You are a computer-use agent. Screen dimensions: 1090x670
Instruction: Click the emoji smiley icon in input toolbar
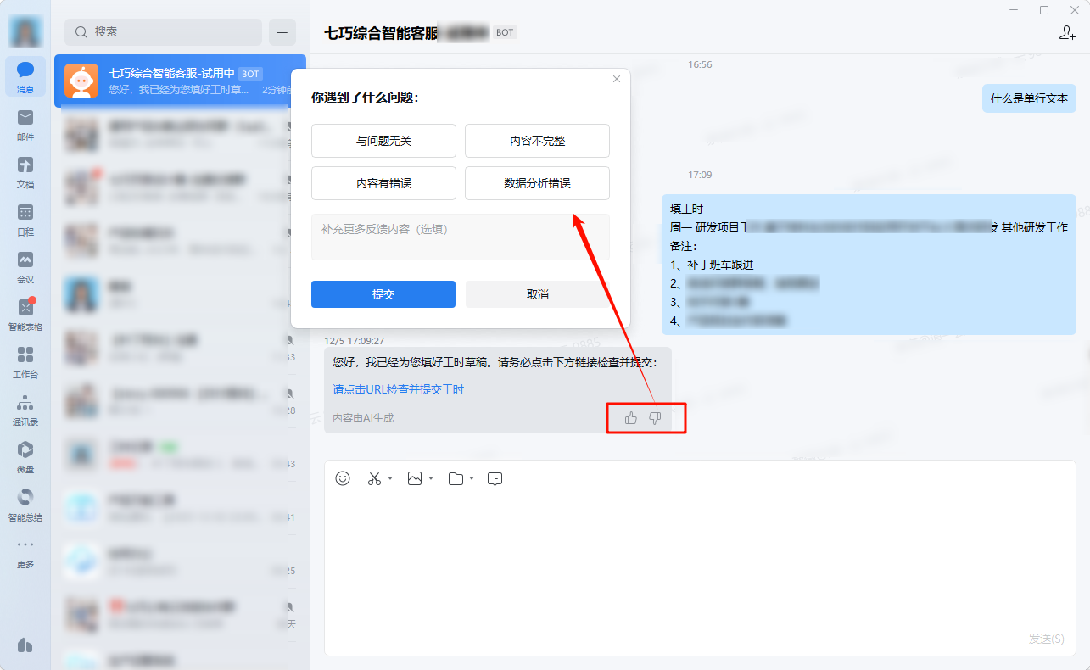[x=343, y=478]
